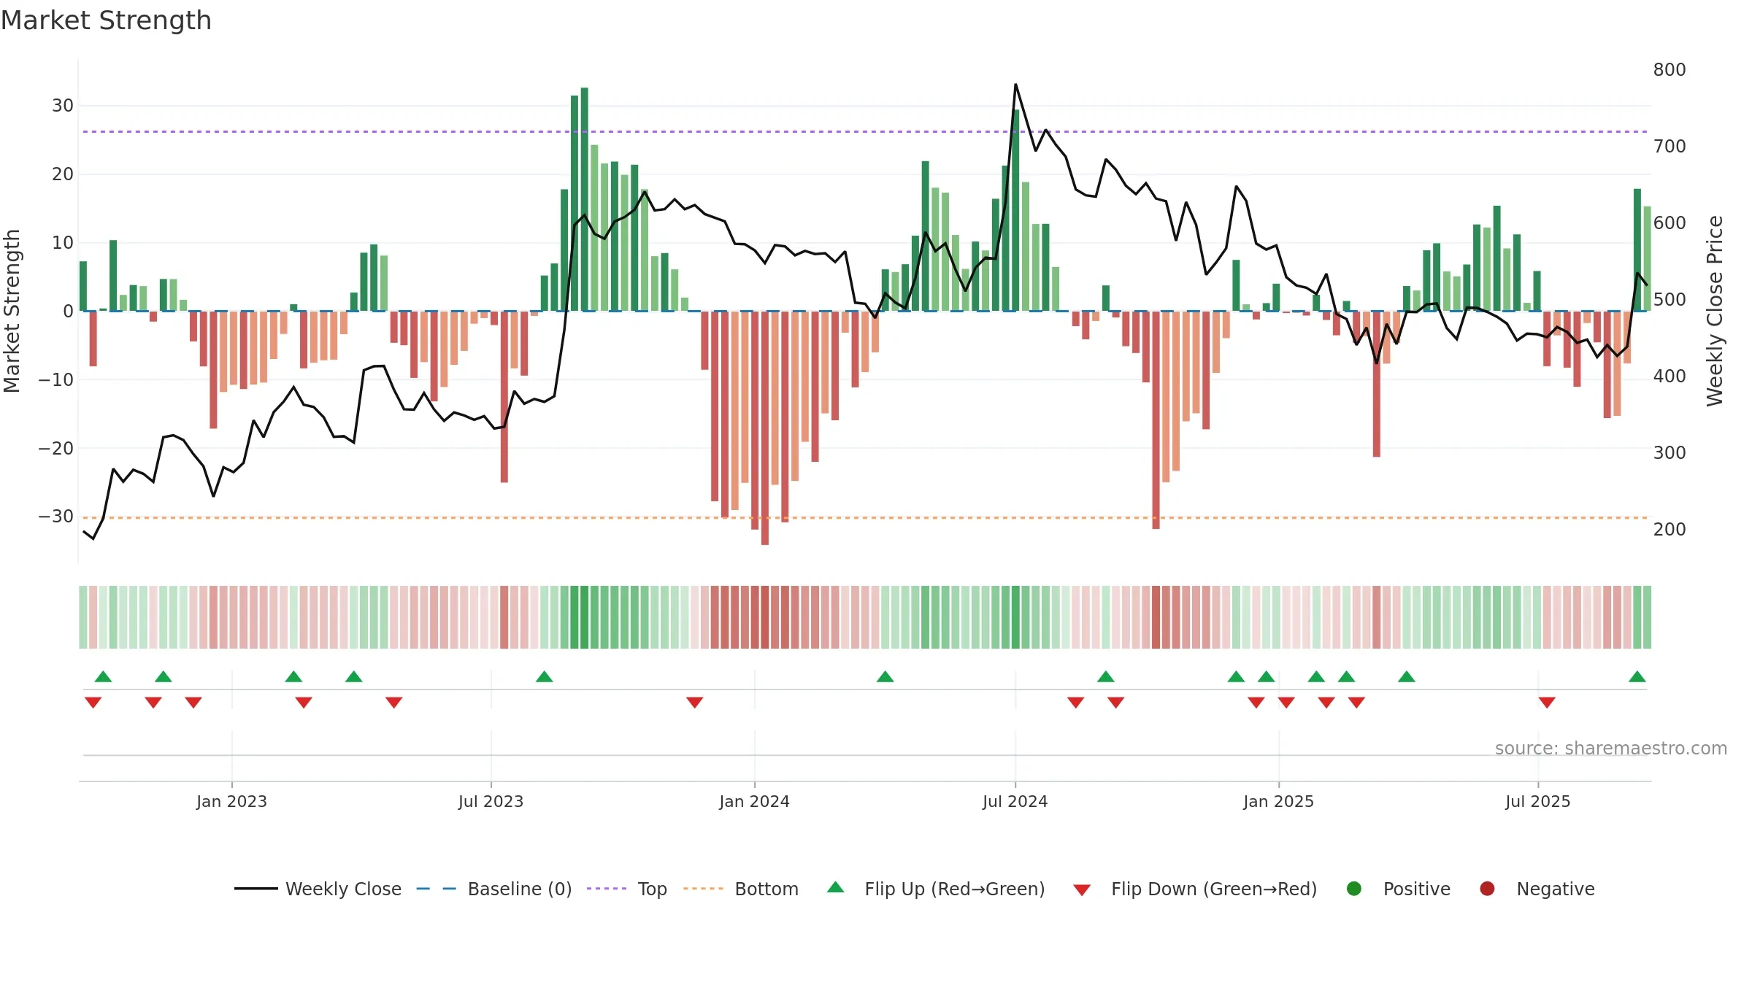
Task: Click the Jul 2025 x-axis label
Action: (1537, 801)
